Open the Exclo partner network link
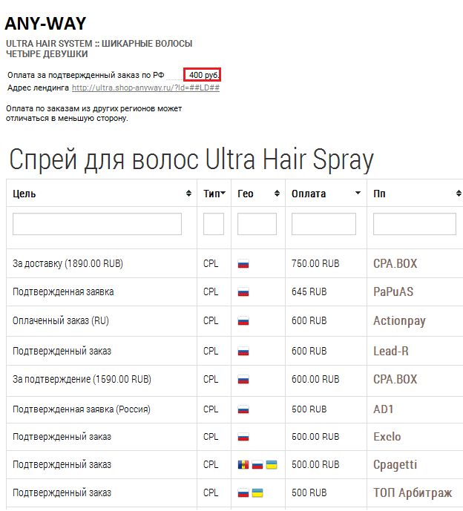463x511 pixels. [x=387, y=437]
